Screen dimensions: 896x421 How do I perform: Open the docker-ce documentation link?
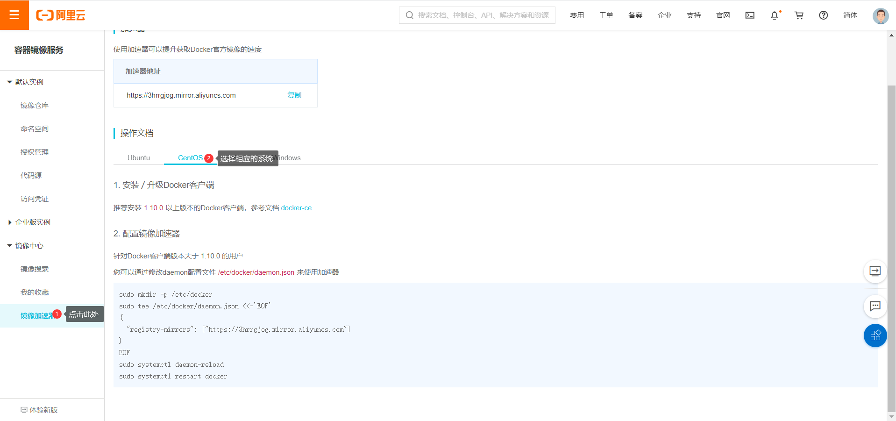tap(296, 208)
